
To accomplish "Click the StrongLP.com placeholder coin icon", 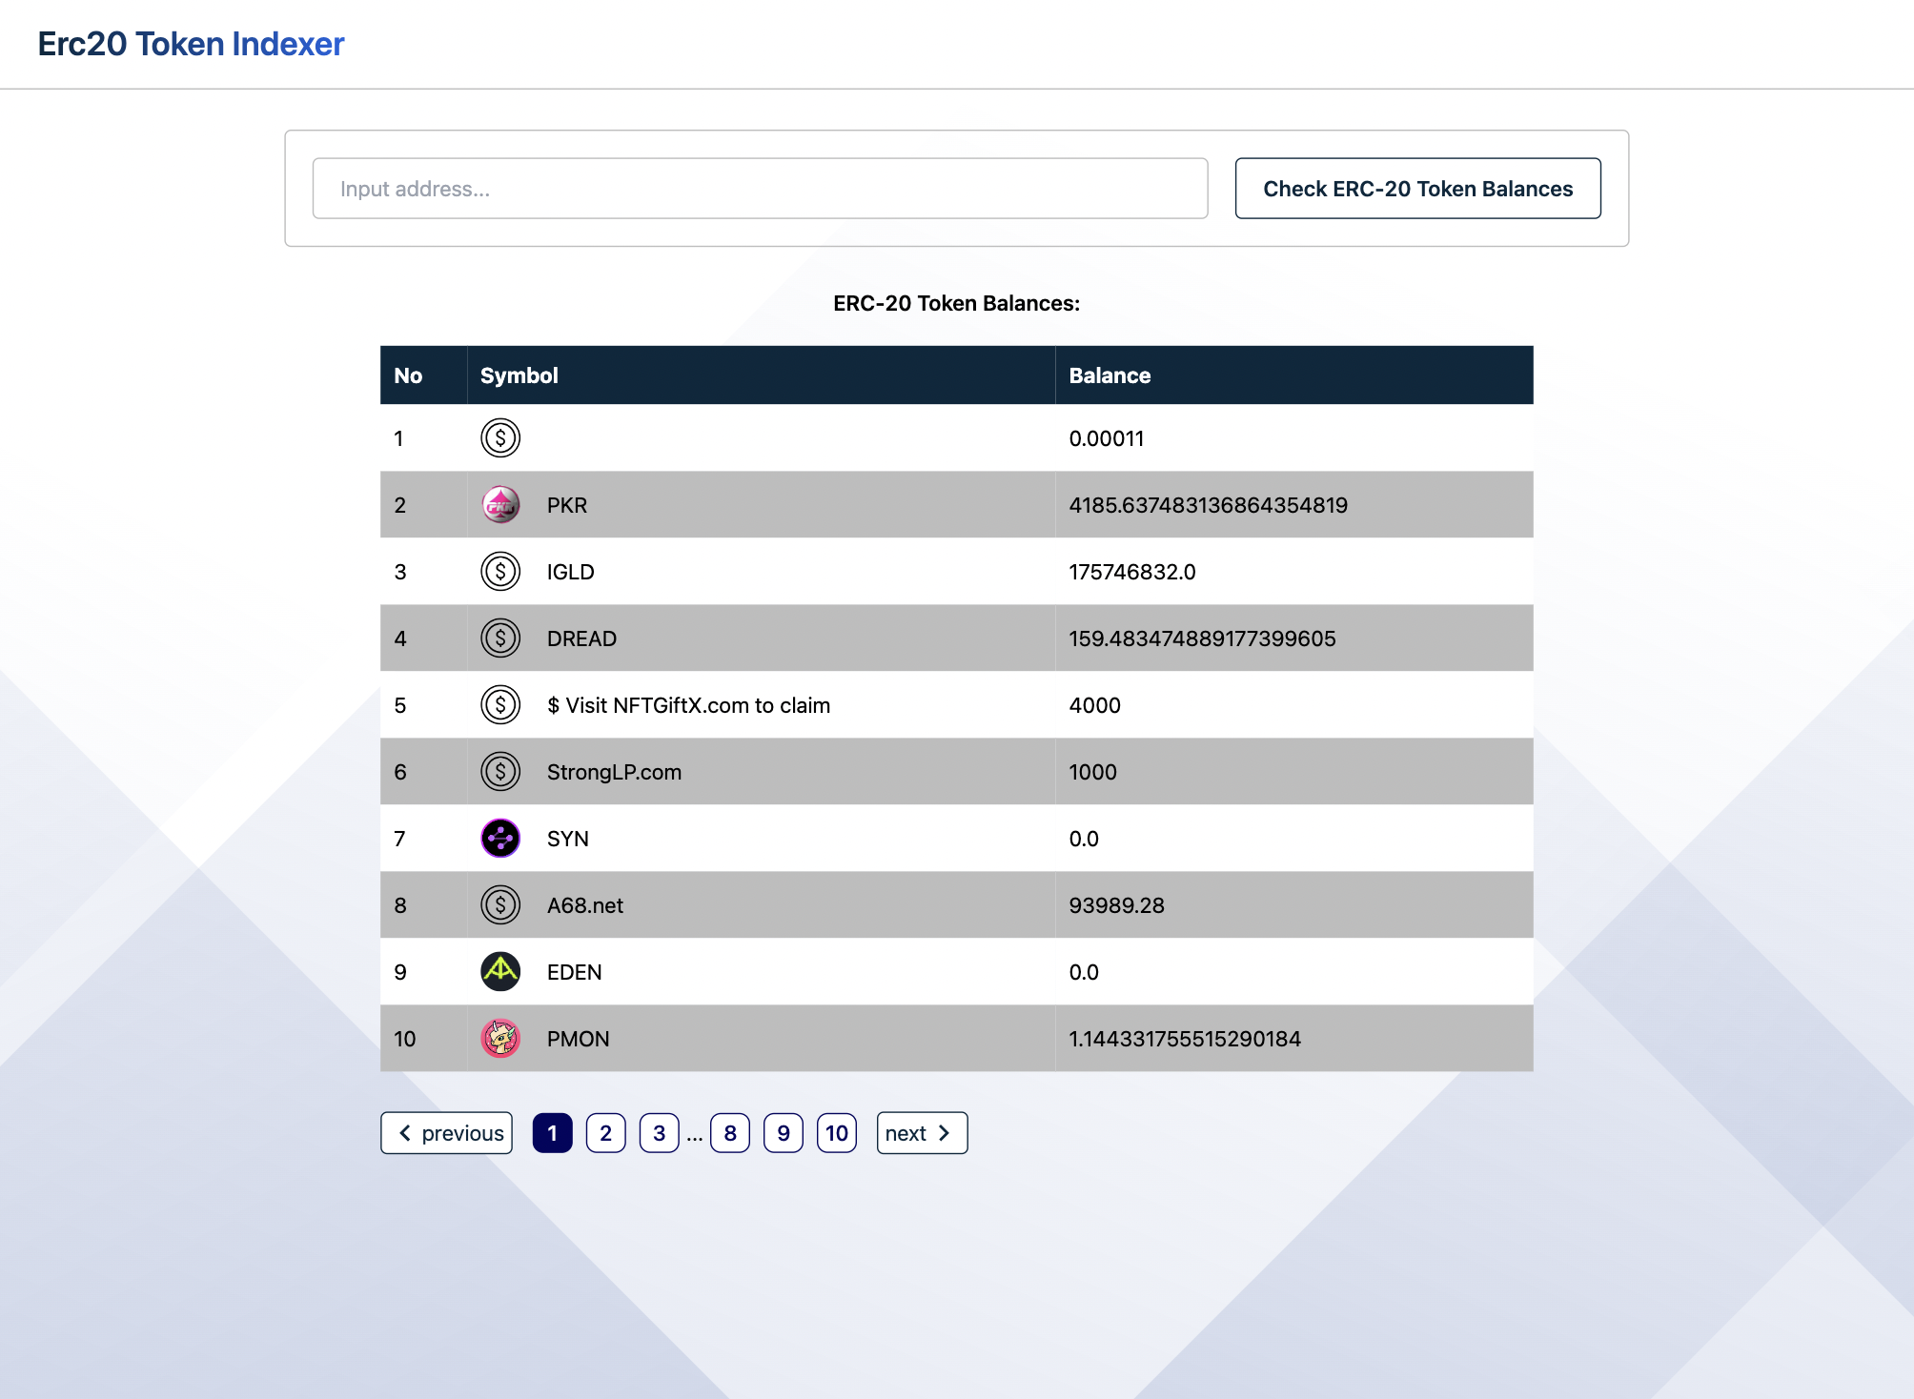I will pos(500,772).
